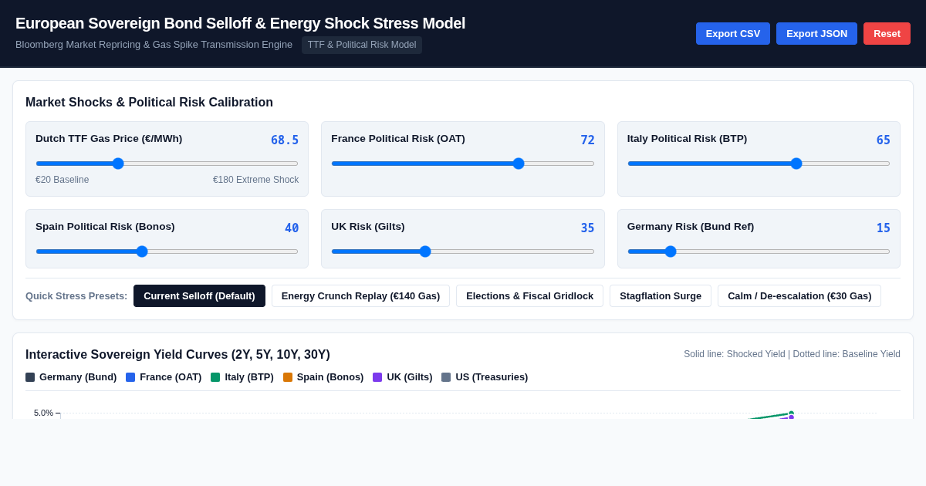The height and width of the screenshot is (486, 926).
Task: Click the Export CSV button
Action: (x=733, y=33)
